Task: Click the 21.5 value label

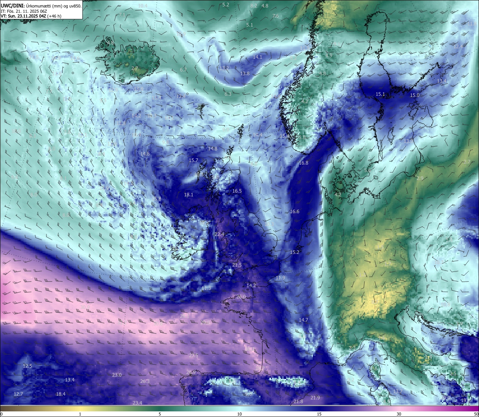Action: click(x=237, y=265)
